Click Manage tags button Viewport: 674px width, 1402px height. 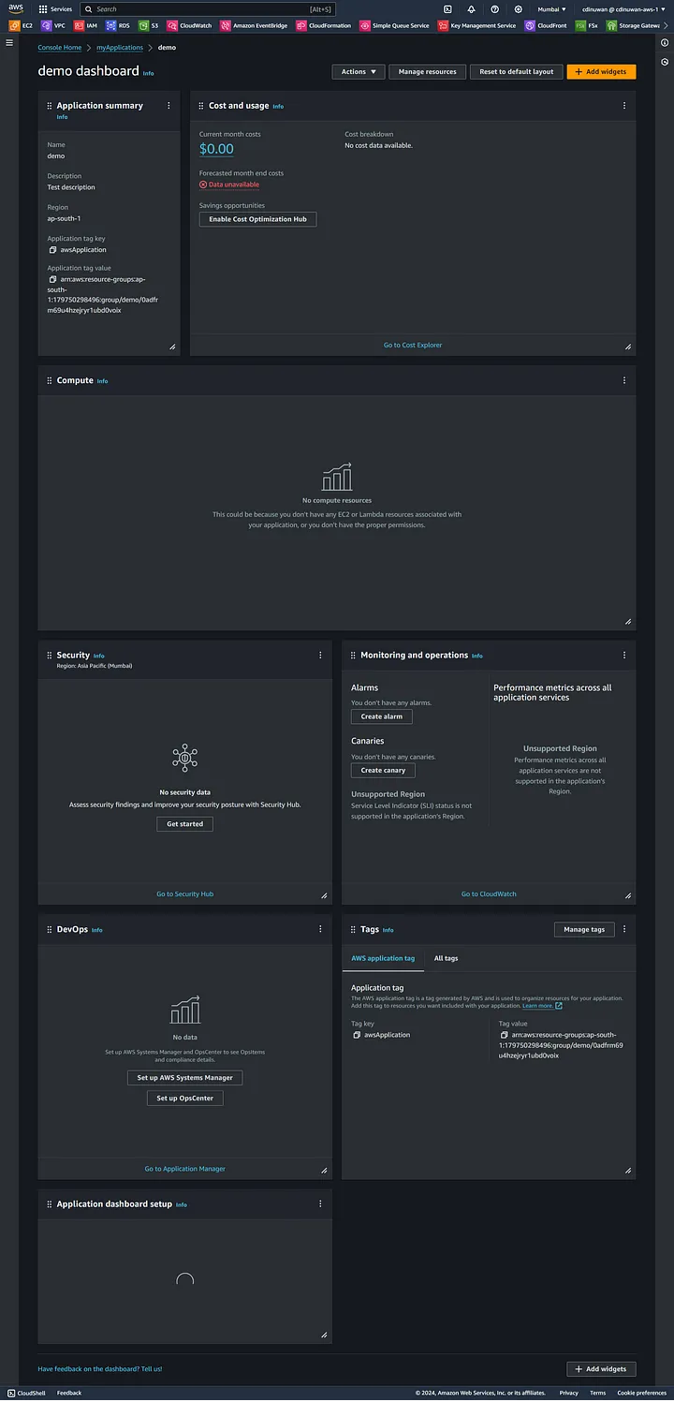[584, 929]
